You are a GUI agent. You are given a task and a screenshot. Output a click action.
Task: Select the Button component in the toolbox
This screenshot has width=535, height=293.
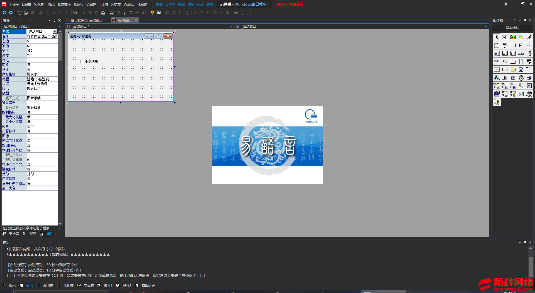click(x=513, y=45)
